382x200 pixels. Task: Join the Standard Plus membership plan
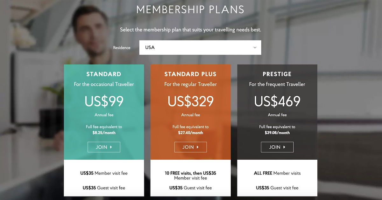pos(190,147)
